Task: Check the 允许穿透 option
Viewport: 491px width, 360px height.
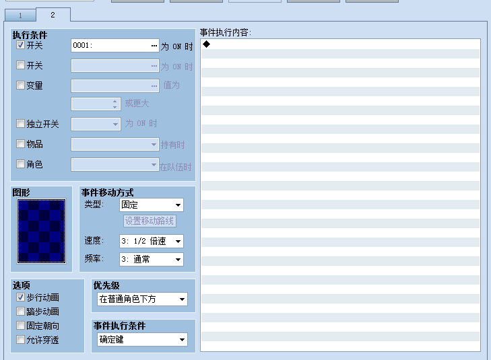Action: [20, 340]
